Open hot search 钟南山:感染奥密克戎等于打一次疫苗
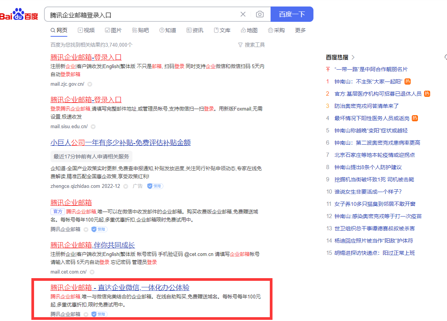Screen dimensions: 447x321 point(378,217)
